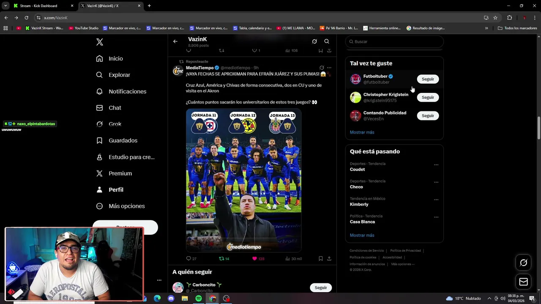Click Grok icon in profile header
Viewport: 541px width, 304px height.
coord(314,41)
